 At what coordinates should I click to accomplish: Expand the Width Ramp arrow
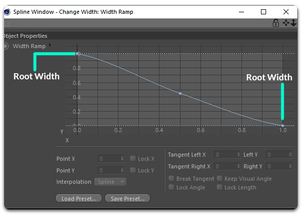[x=50, y=45]
